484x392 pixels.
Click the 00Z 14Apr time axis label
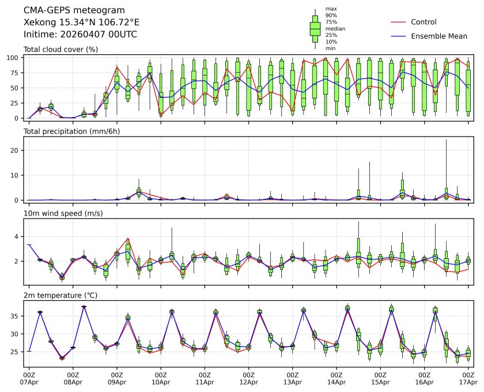point(336,378)
